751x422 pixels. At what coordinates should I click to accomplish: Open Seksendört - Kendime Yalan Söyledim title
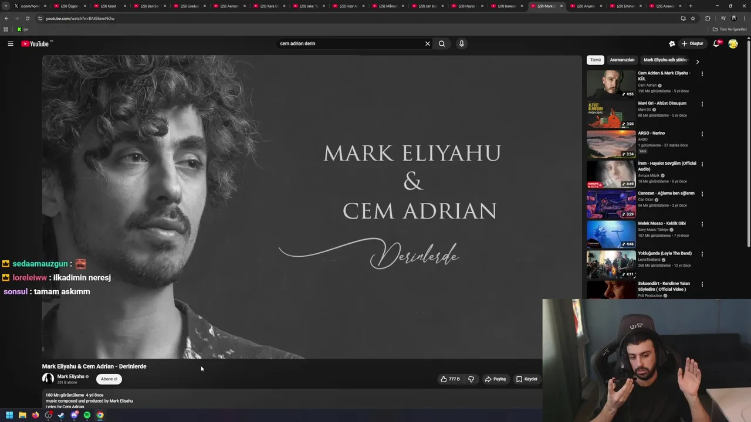664,286
